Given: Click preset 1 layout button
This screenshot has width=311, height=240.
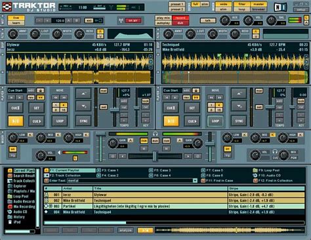Looking at the screenshot, I should click(x=176, y=4).
